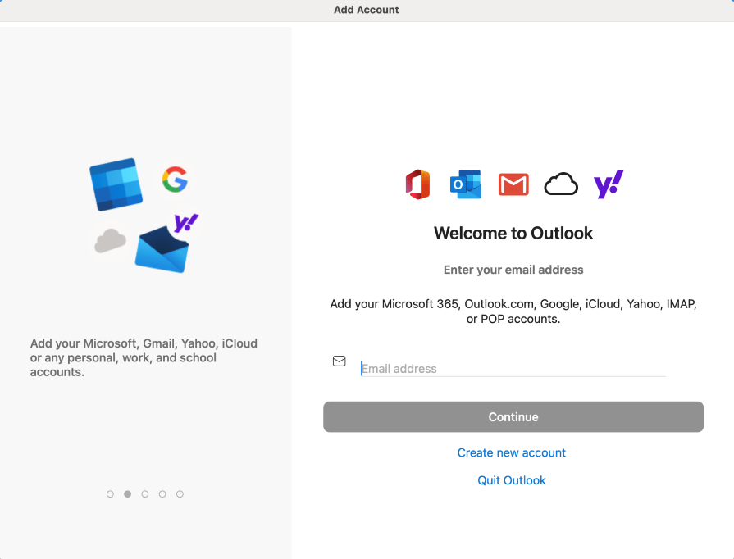Click the purple Yahoo logo in the illustration
This screenshot has height=559, width=734.
[187, 223]
